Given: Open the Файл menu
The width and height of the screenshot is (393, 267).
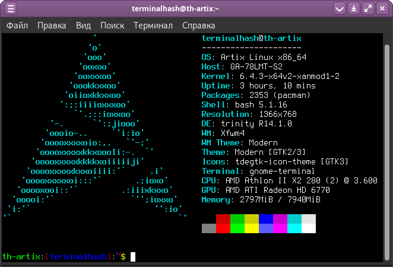Looking at the screenshot, I should pyautogui.click(x=17, y=26).
